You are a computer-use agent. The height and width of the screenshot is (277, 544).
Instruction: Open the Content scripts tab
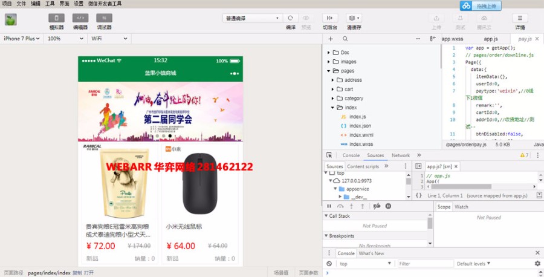click(x=363, y=166)
